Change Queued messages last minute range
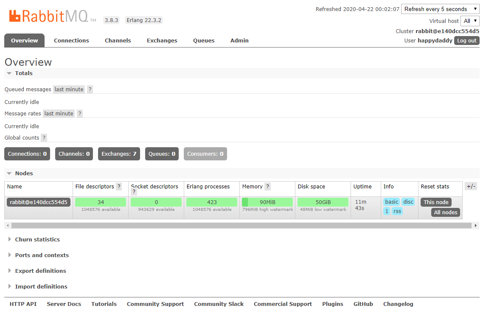The image size is (483, 311). tap(69, 89)
